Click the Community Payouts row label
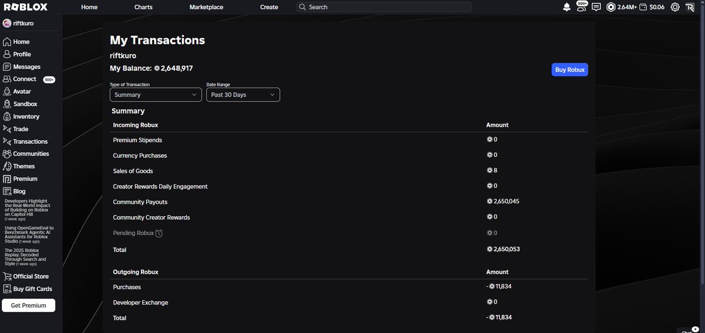 (x=140, y=202)
